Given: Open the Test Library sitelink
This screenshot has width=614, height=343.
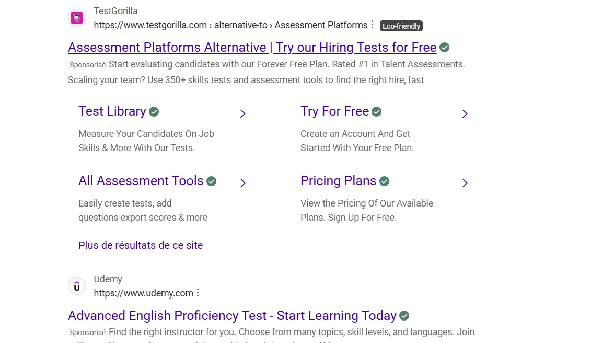Looking at the screenshot, I should (x=112, y=111).
